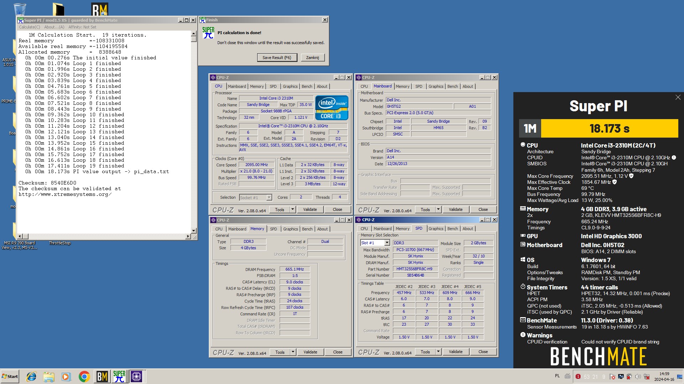Open Mainboard tab in CPU-Z CPU window
684x384 pixels.
237,86
